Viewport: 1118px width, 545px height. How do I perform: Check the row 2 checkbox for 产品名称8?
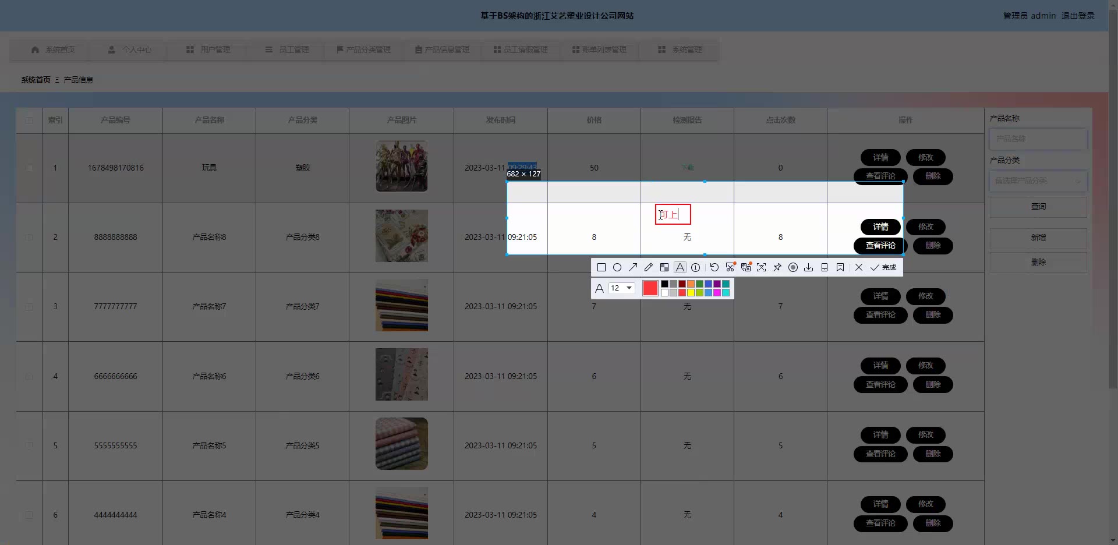(29, 238)
